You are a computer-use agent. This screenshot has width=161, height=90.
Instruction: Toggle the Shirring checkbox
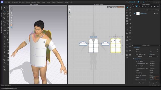tap(150, 77)
